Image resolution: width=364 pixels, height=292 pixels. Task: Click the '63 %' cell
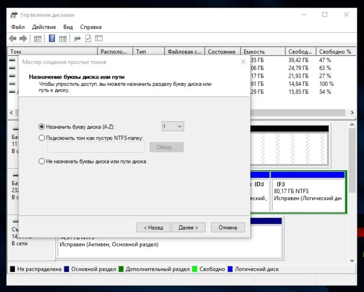(x=325, y=68)
